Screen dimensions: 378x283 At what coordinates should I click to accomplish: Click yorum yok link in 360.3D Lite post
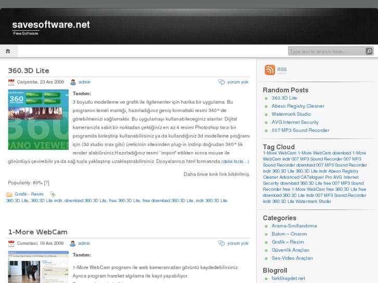click(x=238, y=82)
